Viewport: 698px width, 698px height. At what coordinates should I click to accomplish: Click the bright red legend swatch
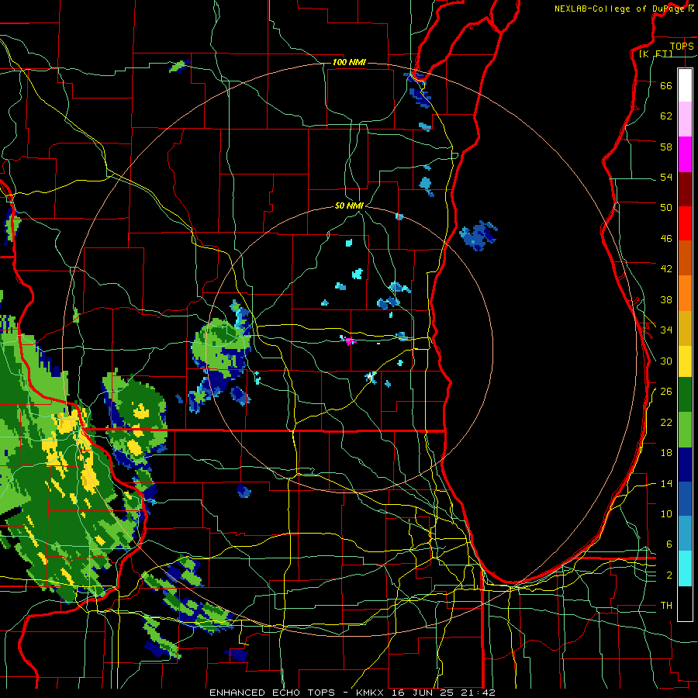685,223
